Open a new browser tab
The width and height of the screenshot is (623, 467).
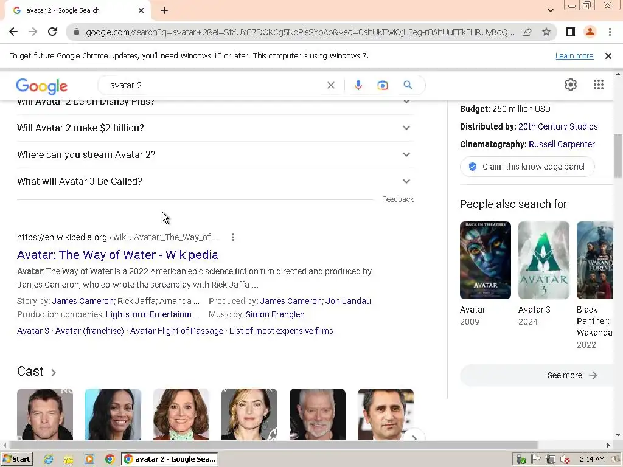pyautogui.click(x=164, y=10)
